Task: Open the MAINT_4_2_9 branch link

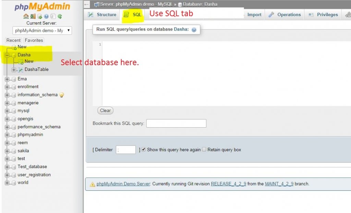Action: (279, 184)
